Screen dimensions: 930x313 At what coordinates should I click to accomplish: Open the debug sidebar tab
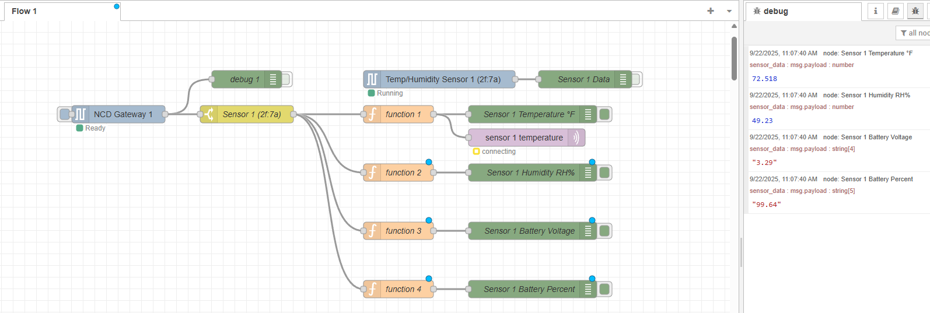tap(775, 11)
